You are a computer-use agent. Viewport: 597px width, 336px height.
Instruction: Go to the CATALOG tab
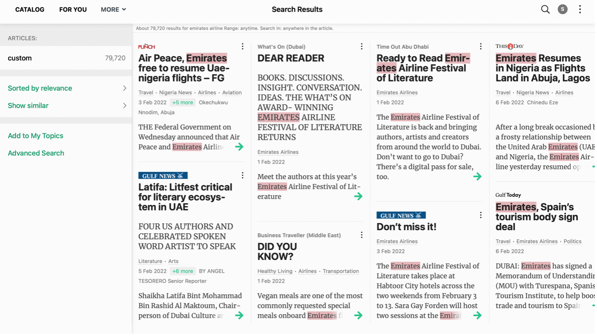click(30, 9)
